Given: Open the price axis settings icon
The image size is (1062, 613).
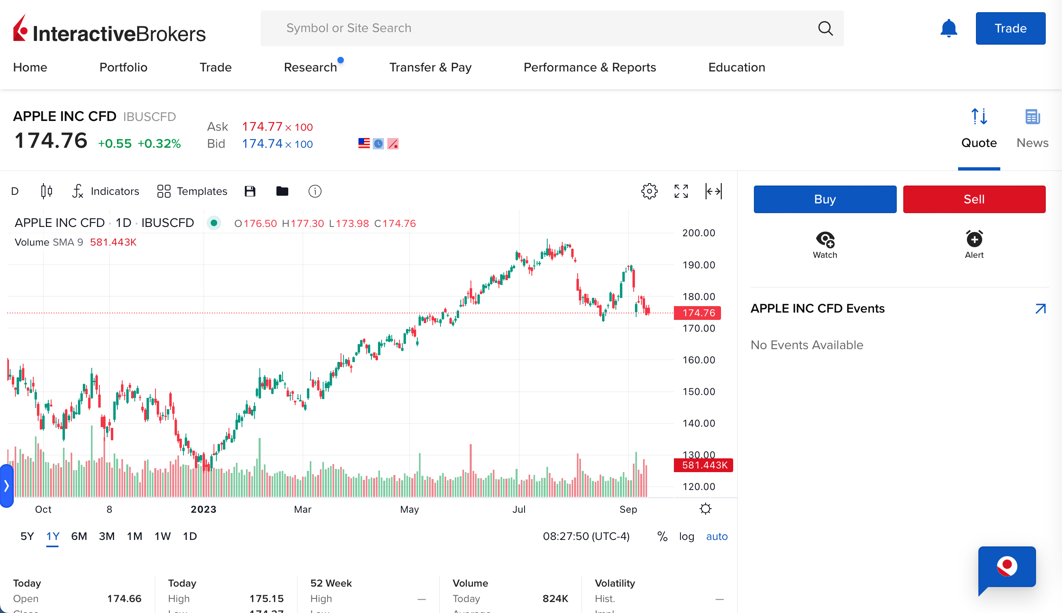Looking at the screenshot, I should [706, 509].
